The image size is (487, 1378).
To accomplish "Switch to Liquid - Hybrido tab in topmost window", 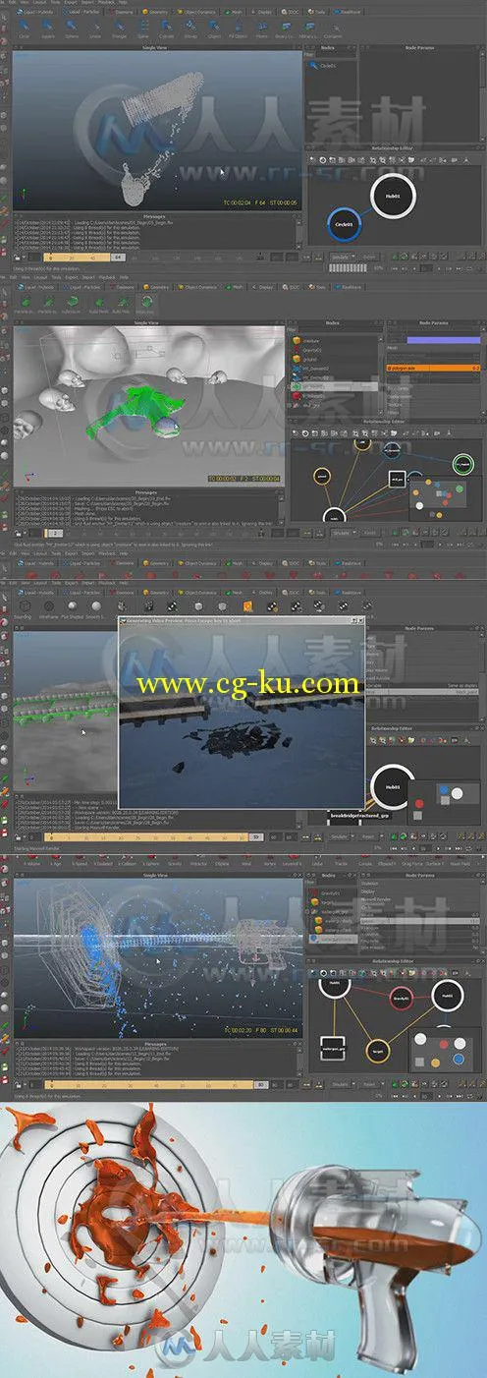I will click(x=35, y=11).
